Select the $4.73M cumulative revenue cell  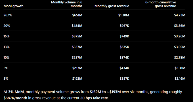[180, 15]
